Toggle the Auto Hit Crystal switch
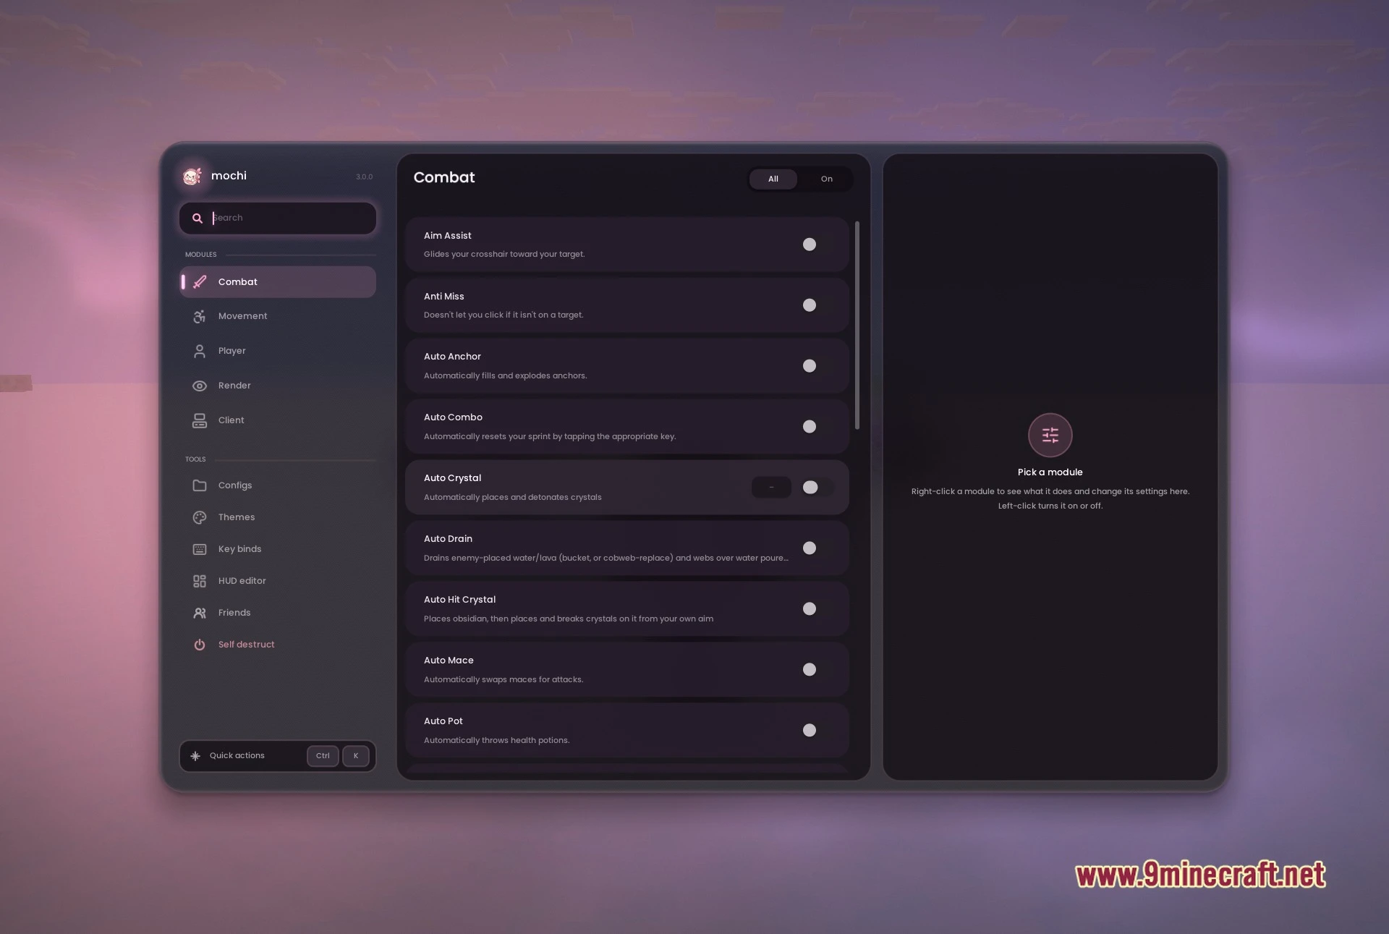The width and height of the screenshot is (1389, 934). point(817,609)
